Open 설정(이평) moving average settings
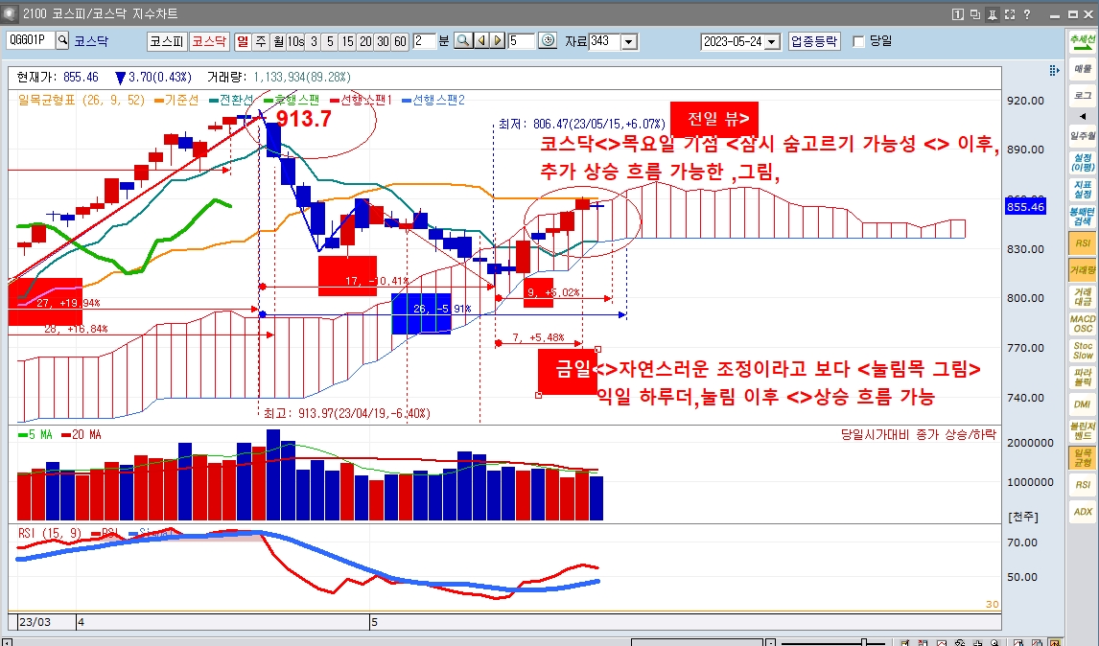 (x=1083, y=163)
